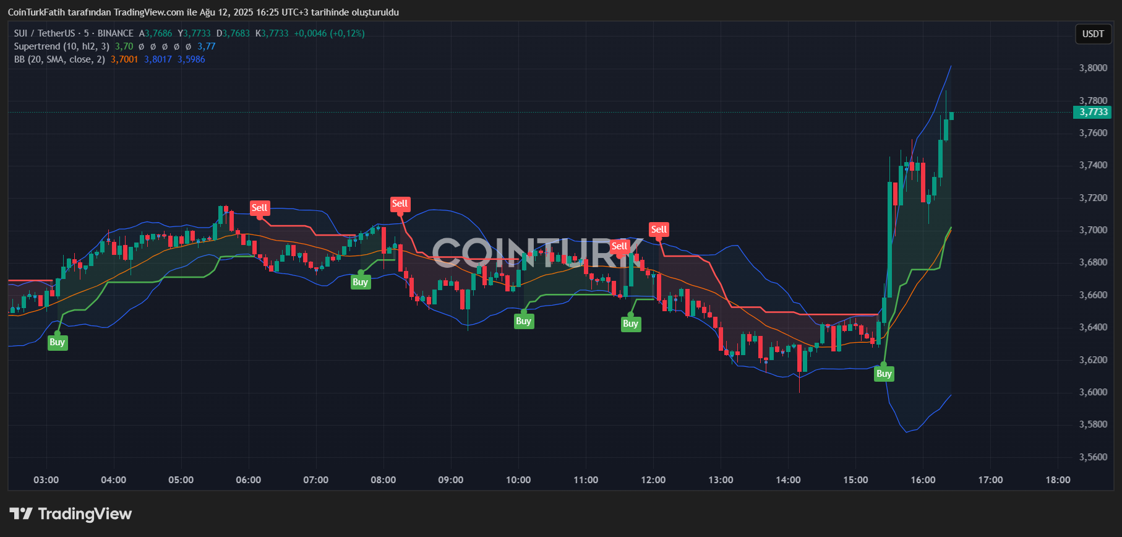Click the 11:00 time axis label
The image size is (1122, 537).
click(586, 480)
